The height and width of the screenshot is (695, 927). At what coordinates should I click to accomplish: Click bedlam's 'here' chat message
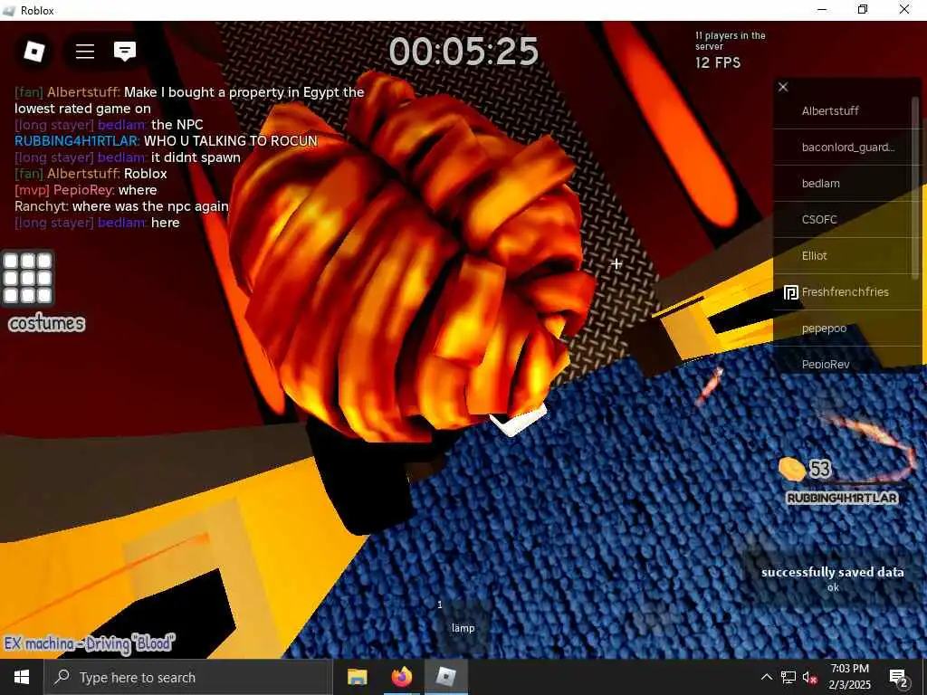click(x=165, y=223)
